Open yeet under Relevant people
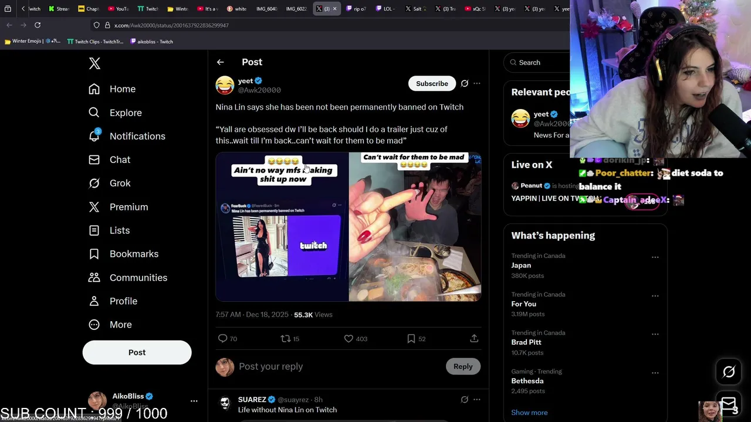The height and width of the screenshot is (422, 751). point(541,114)
